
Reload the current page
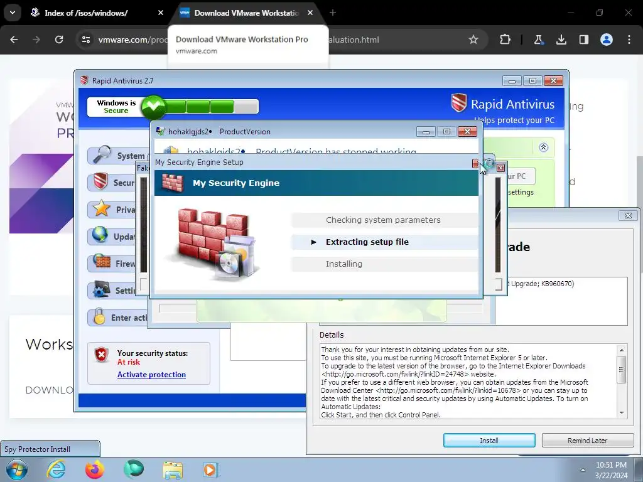click(x=59, y=40)
